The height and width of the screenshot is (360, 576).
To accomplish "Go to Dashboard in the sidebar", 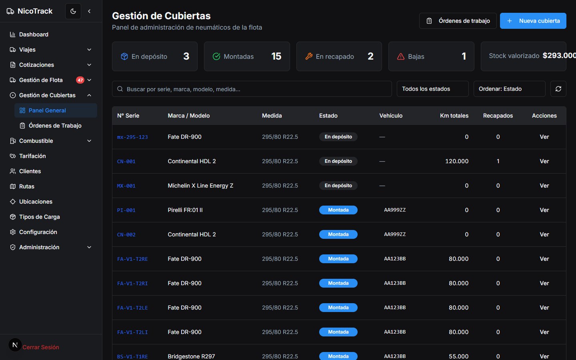I will tap(51, 34).
